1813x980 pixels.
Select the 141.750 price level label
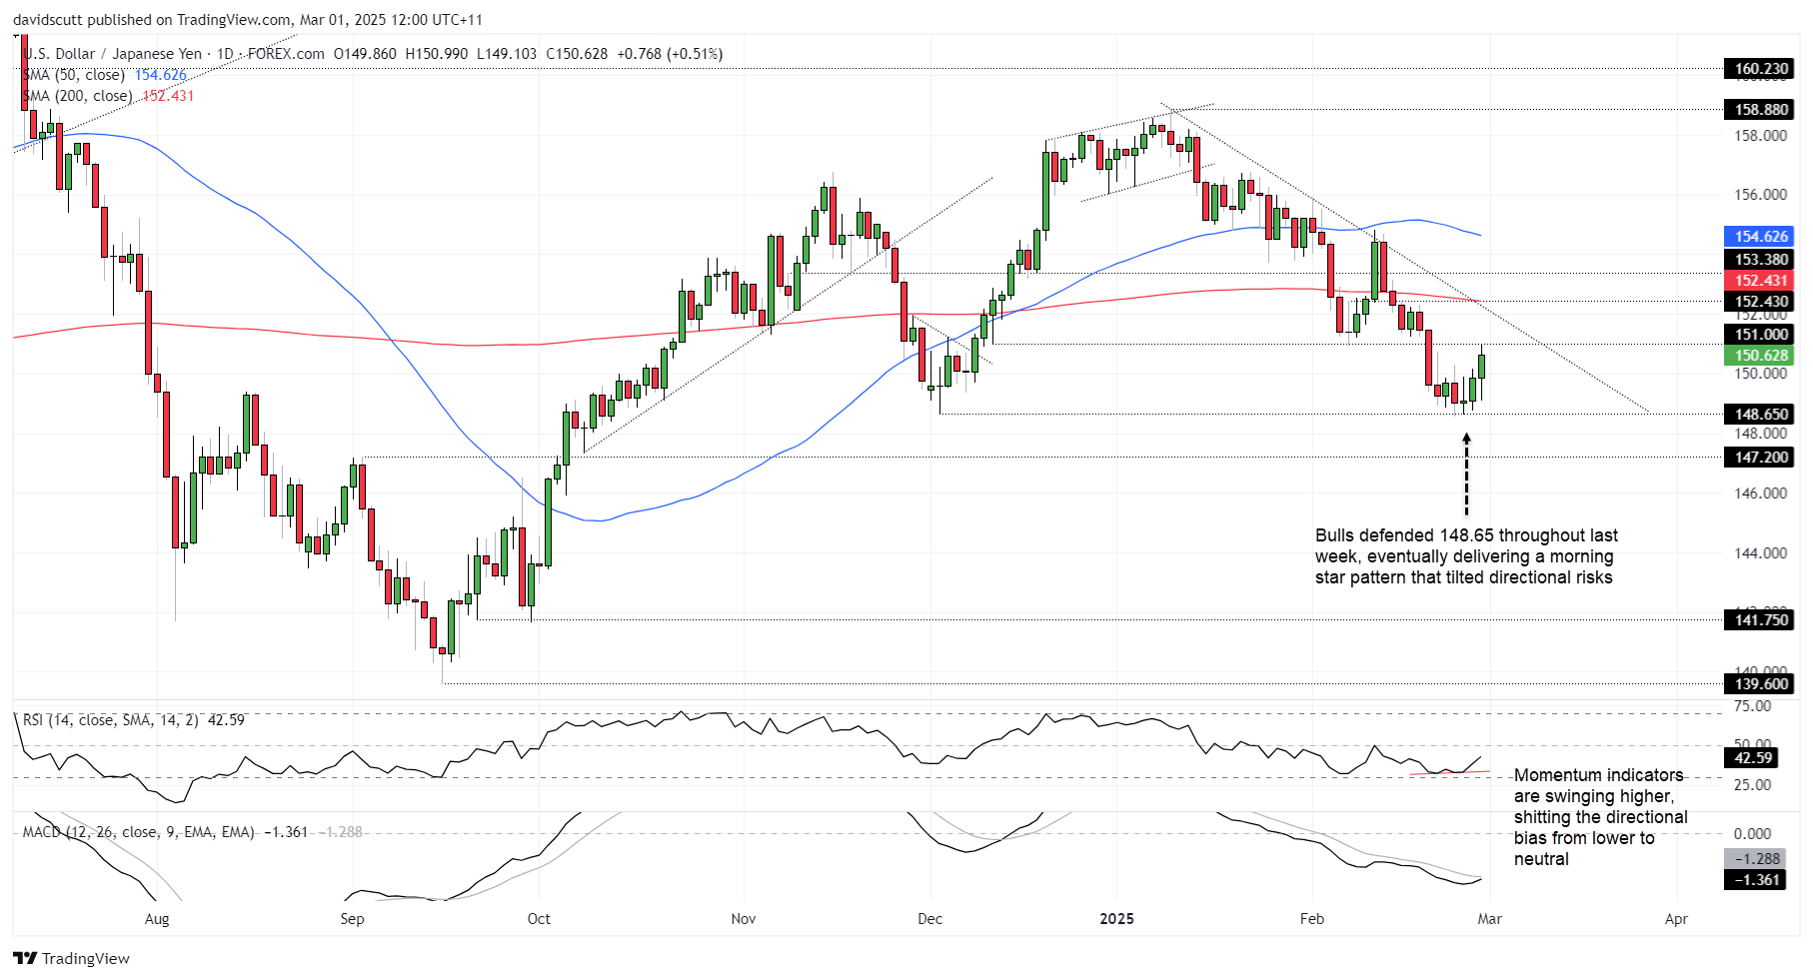1759,620
